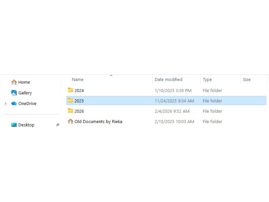This screenshot has width=269, height=202.
Task: Click the 2025 folder icon
Action: coord(70,100)
